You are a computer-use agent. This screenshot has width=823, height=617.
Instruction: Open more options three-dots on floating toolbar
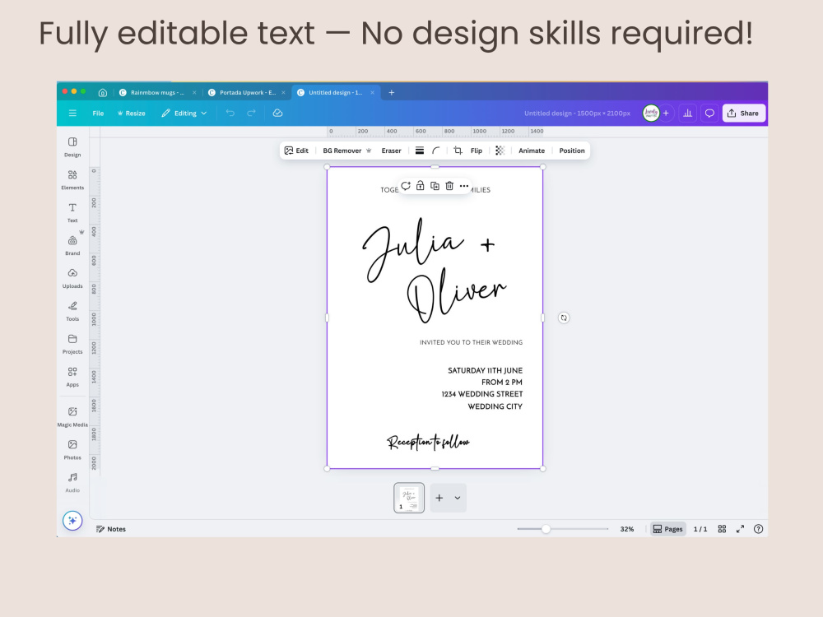coord(464,186)
